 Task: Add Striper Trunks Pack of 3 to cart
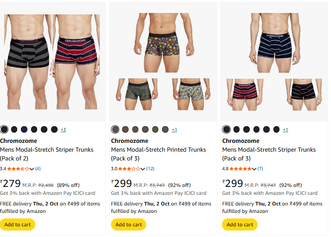[240, 224]
